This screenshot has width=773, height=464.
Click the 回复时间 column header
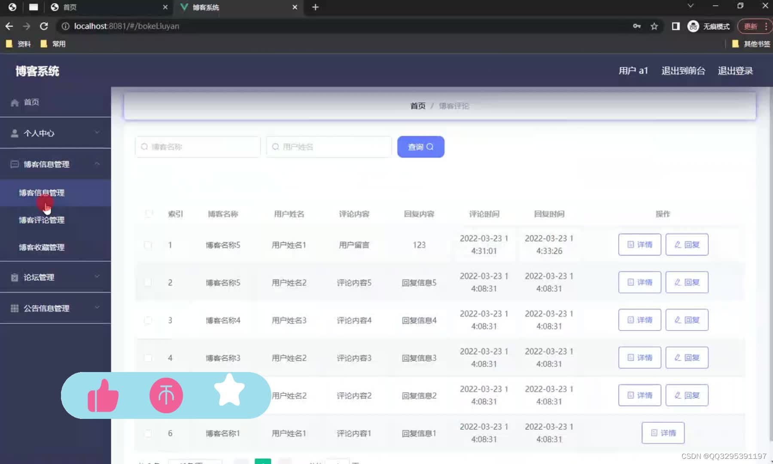[x=549, y=214]
